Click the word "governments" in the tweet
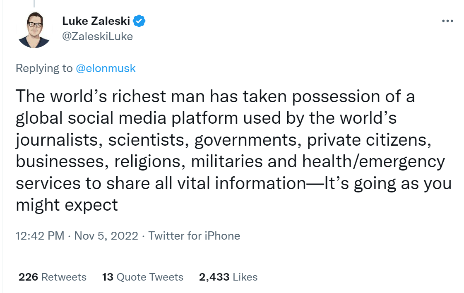The width and height of the screenshot is (464, 293). coord(247,140)
